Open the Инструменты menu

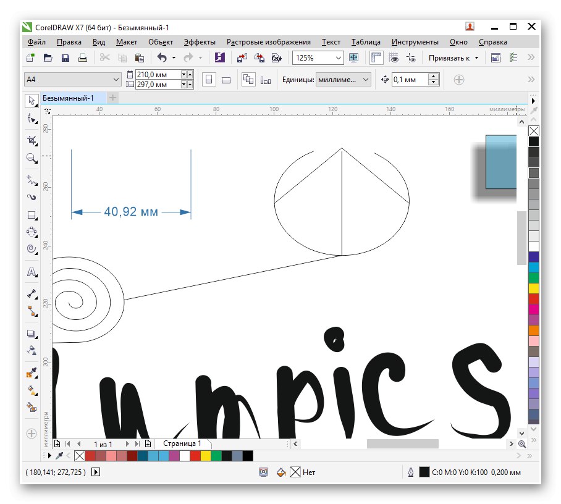415,42
